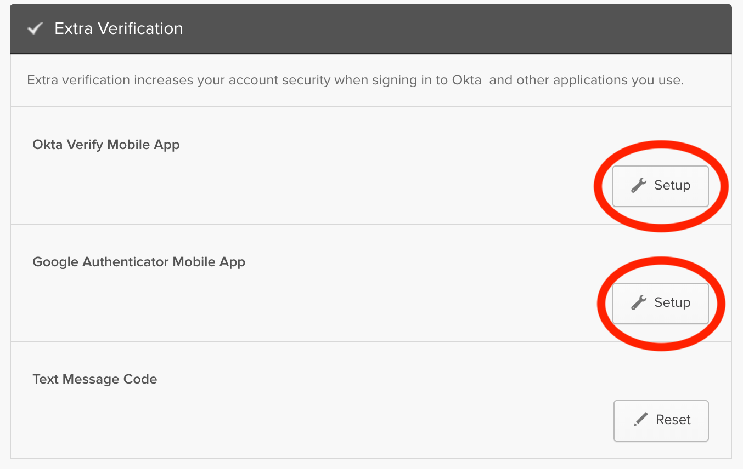Click the Extra Verification header title
The height and width of the screenshot is (469, 743).
119,28
